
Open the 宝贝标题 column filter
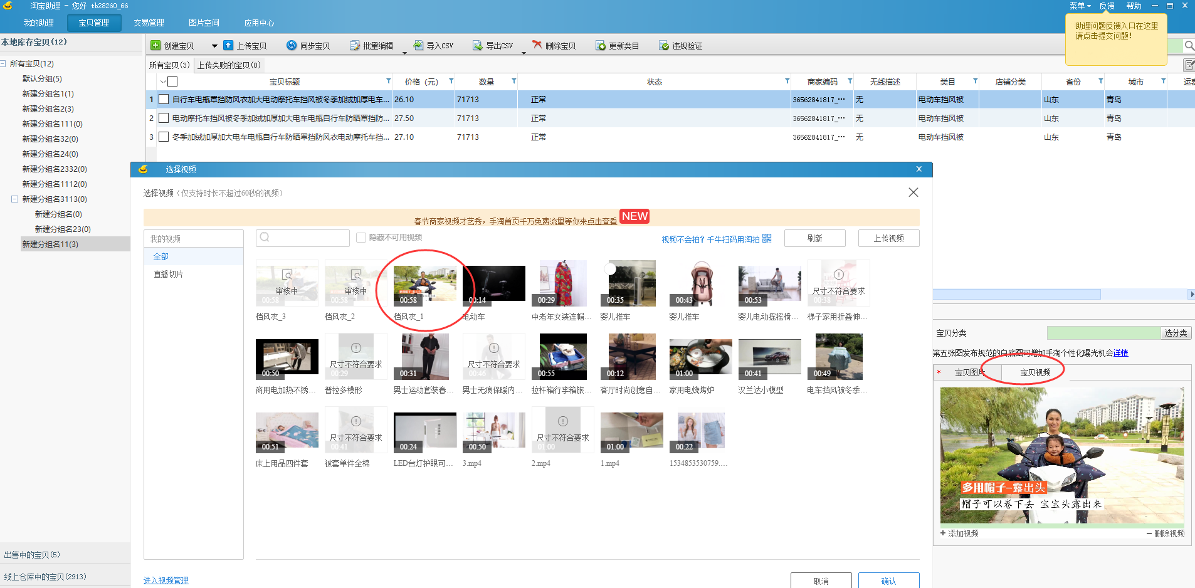point(388,81)
